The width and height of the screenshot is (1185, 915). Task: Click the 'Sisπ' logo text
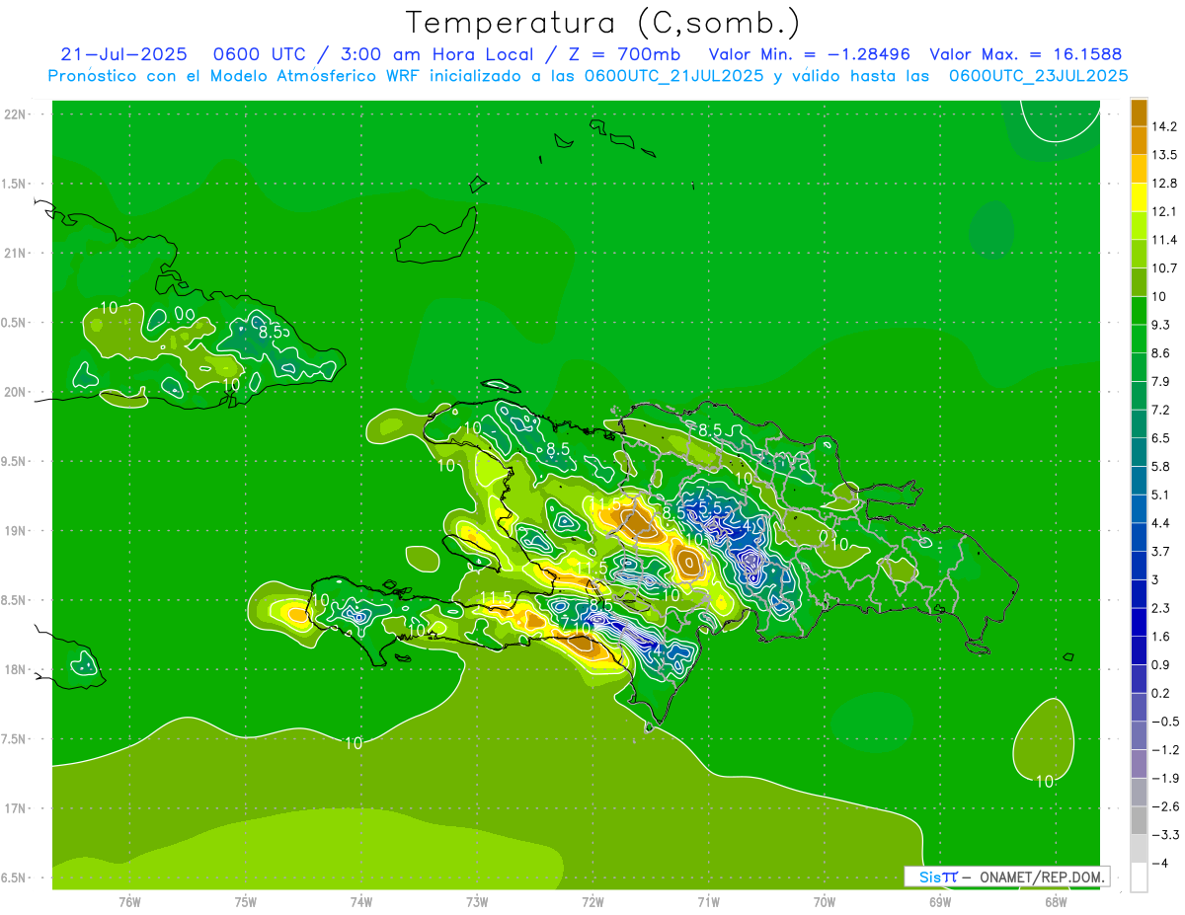938,877
